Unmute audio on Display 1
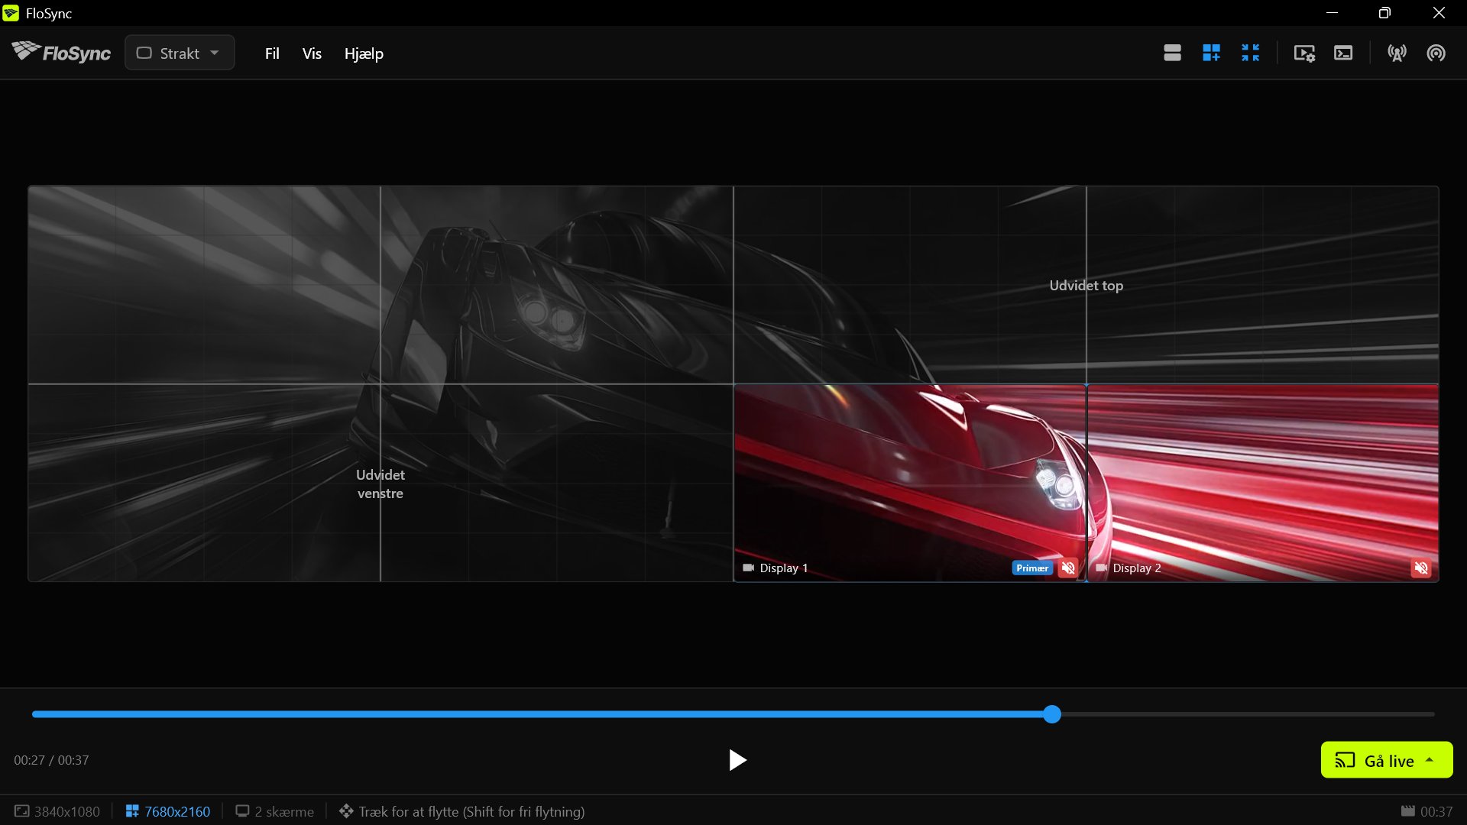This screenshot has height=825, width=1467. coord(1068,568)
